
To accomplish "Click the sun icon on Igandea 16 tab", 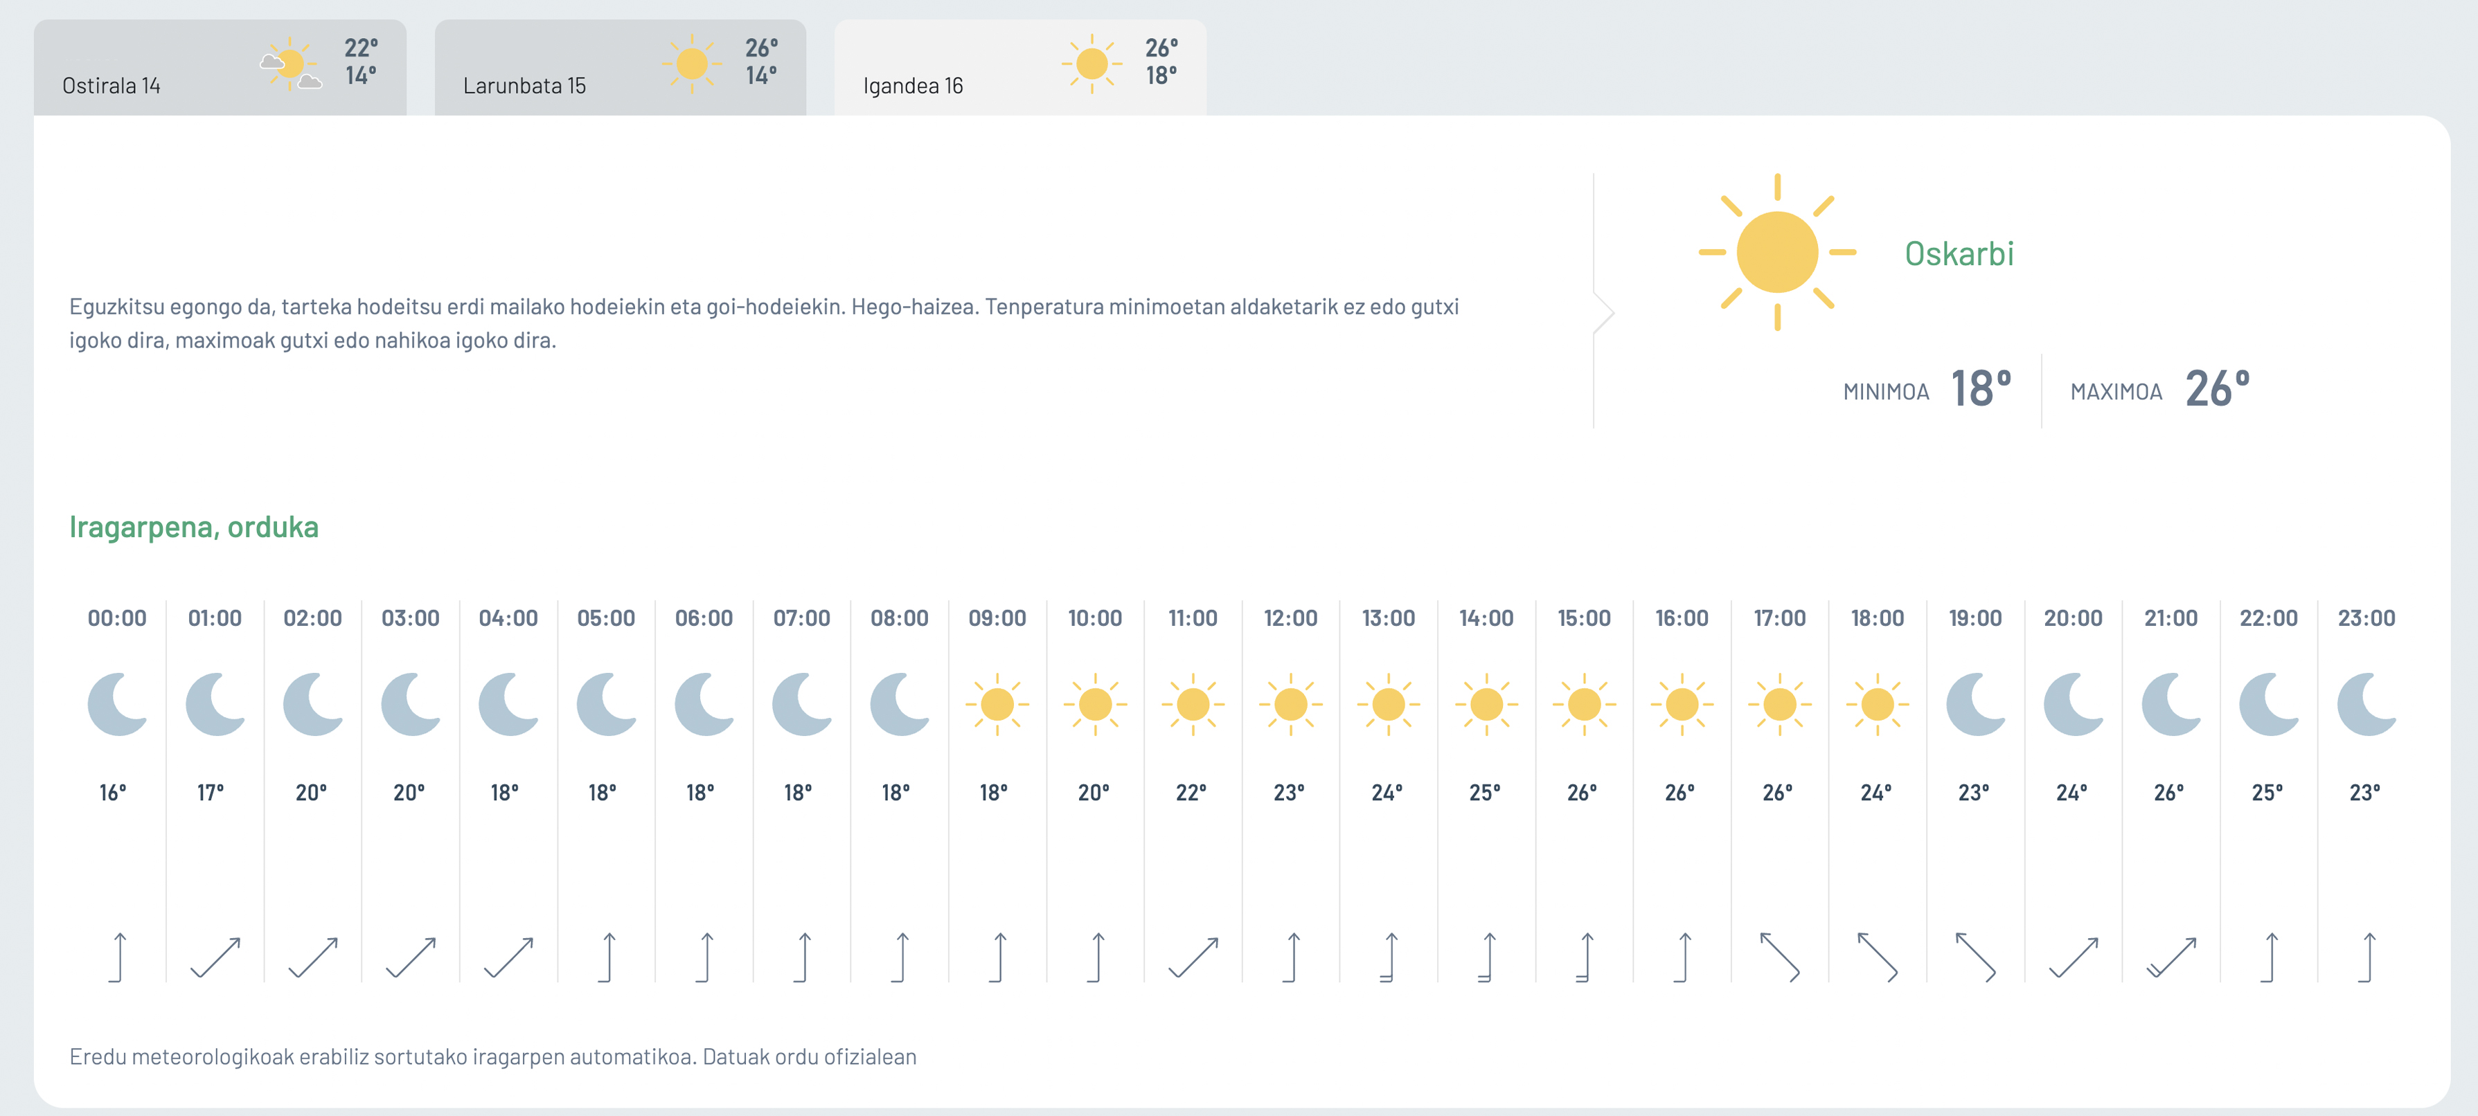I will (1091, 64).
